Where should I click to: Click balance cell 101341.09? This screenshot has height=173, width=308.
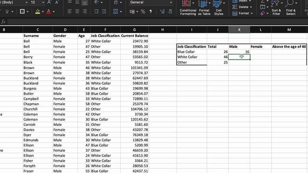[x=135, y=68]
